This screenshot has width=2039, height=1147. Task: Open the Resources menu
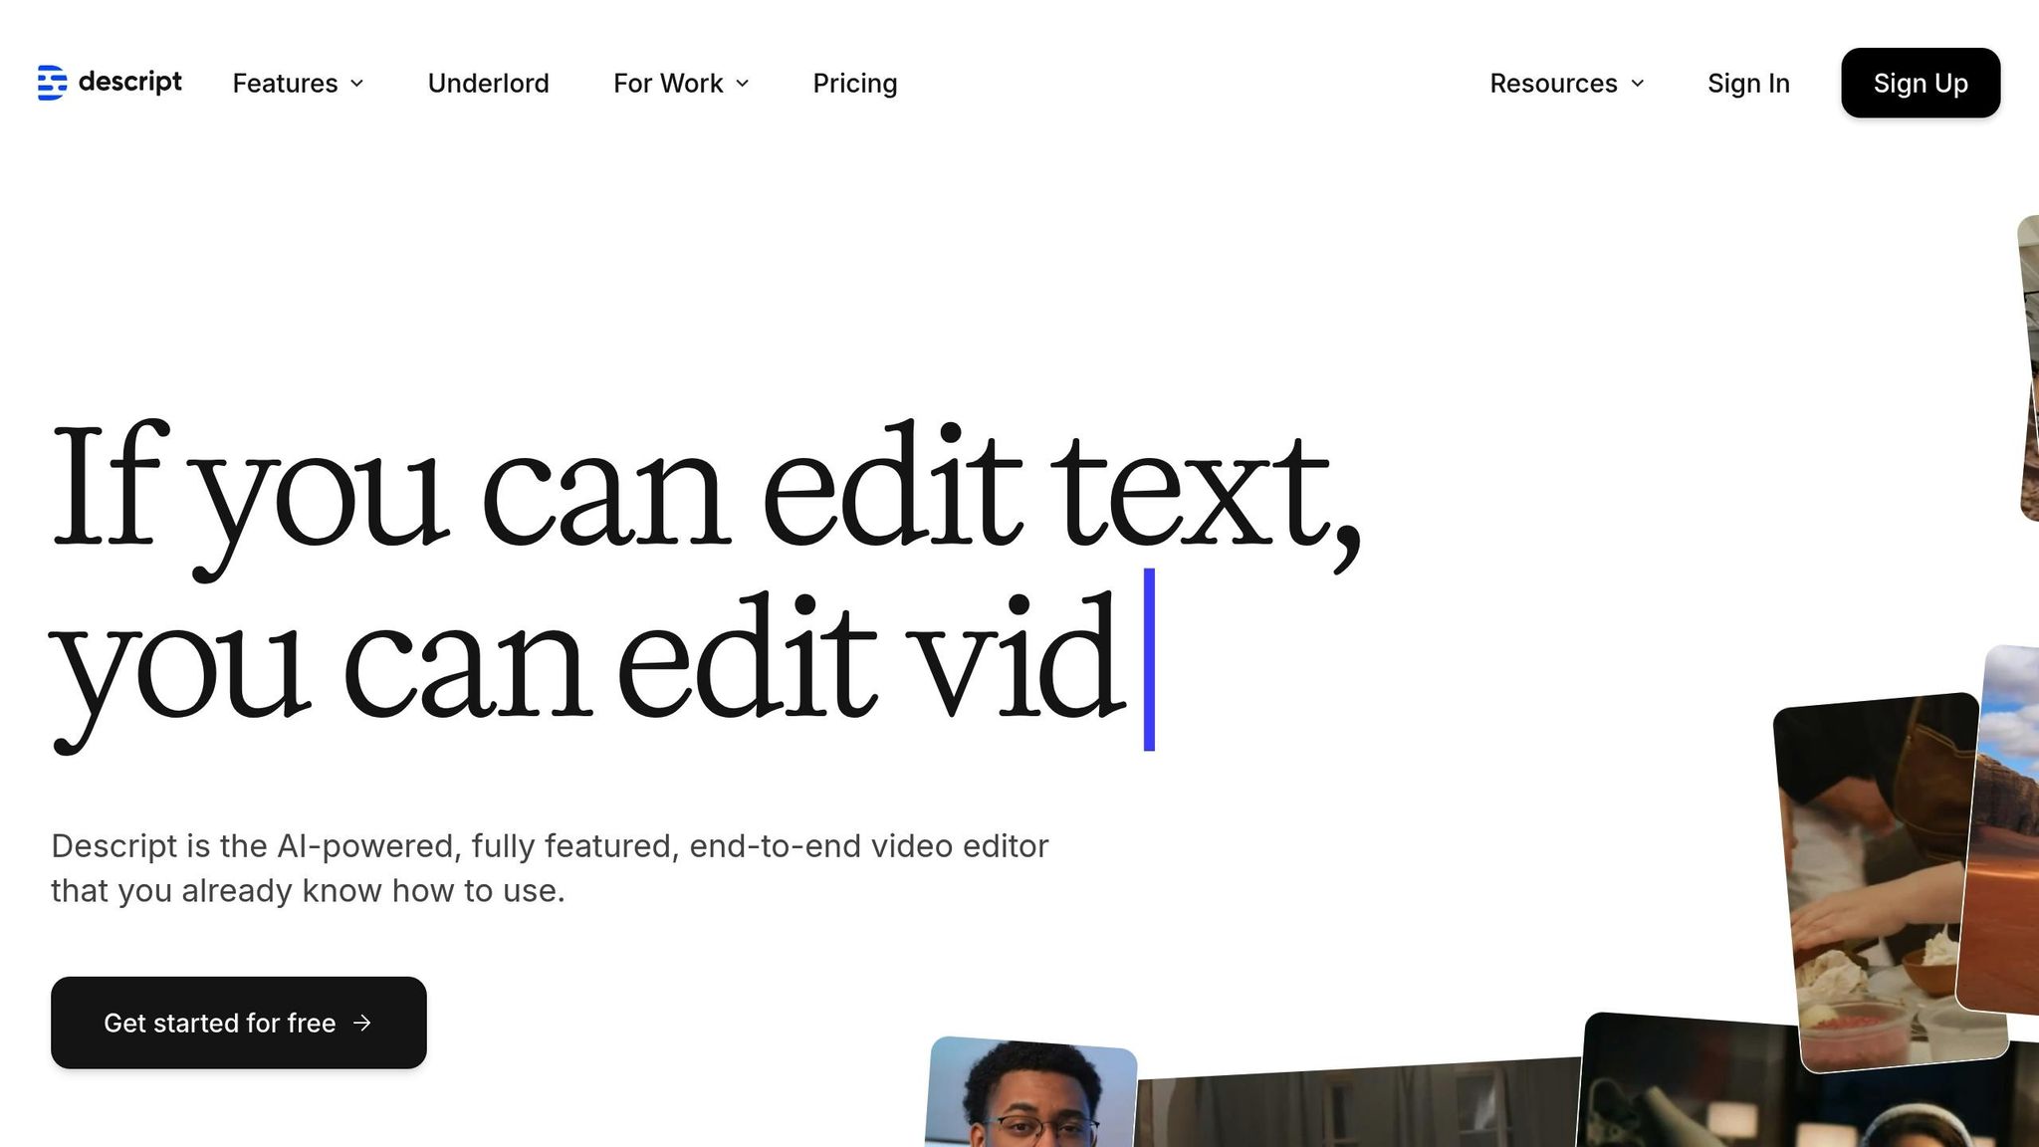point(1553,84)
